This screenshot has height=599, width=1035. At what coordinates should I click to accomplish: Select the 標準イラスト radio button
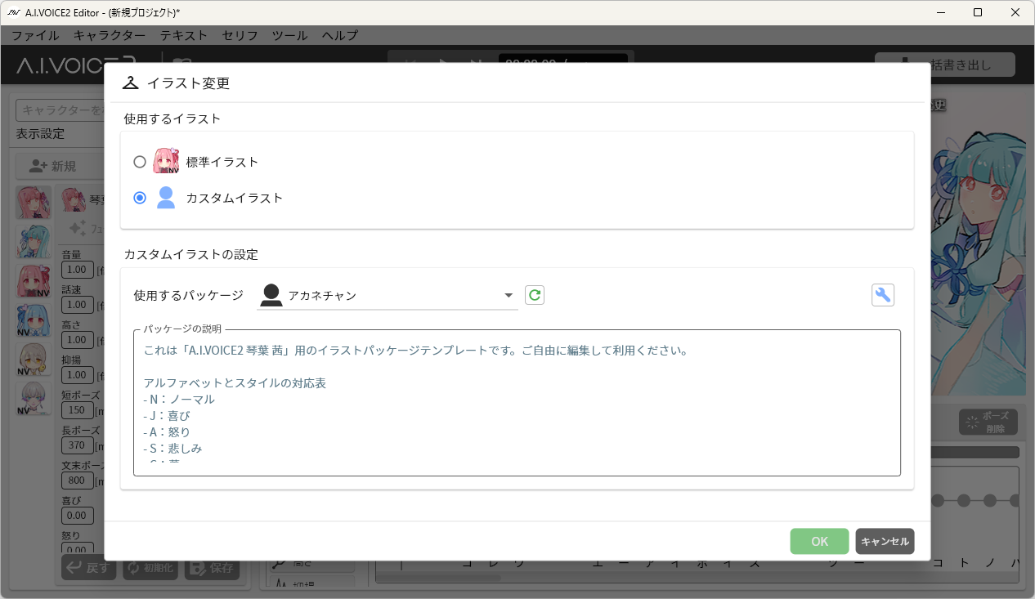[140, 162]
